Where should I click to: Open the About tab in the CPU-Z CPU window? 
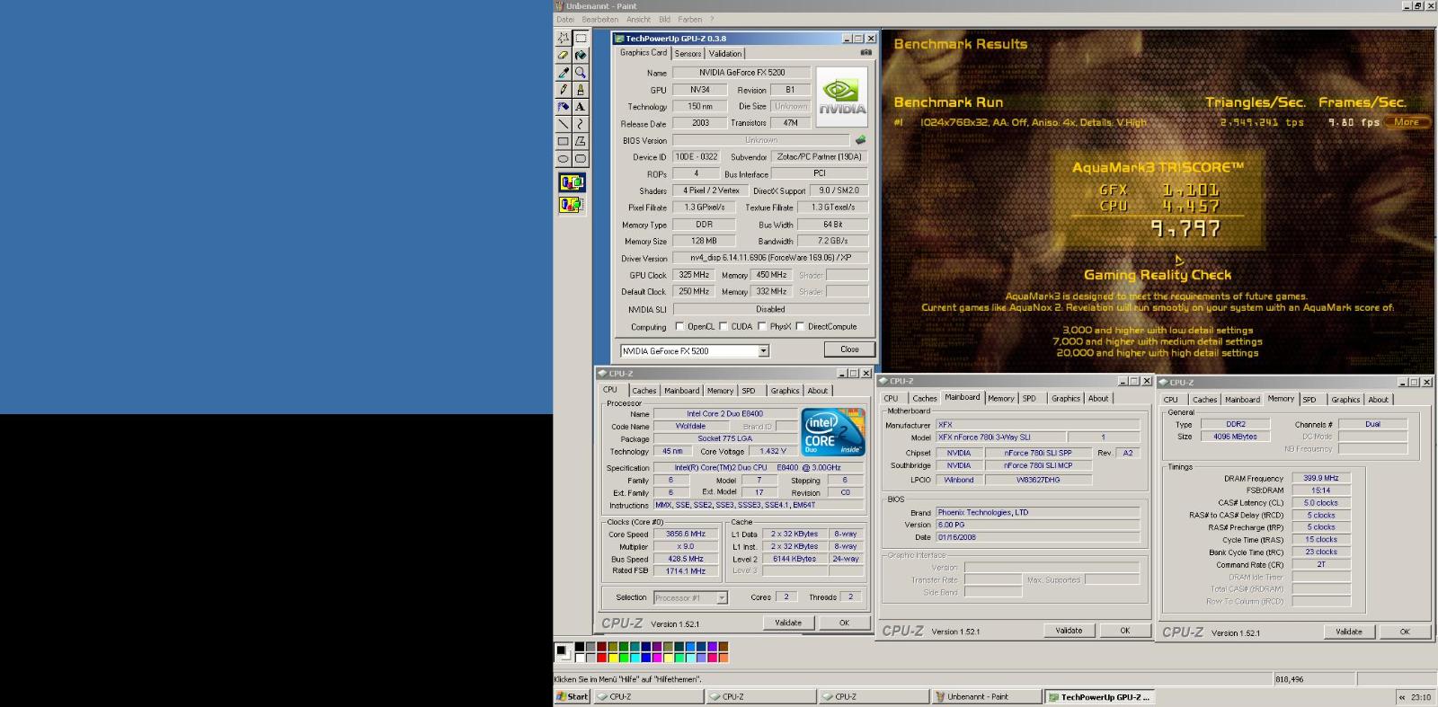[817, 391]
